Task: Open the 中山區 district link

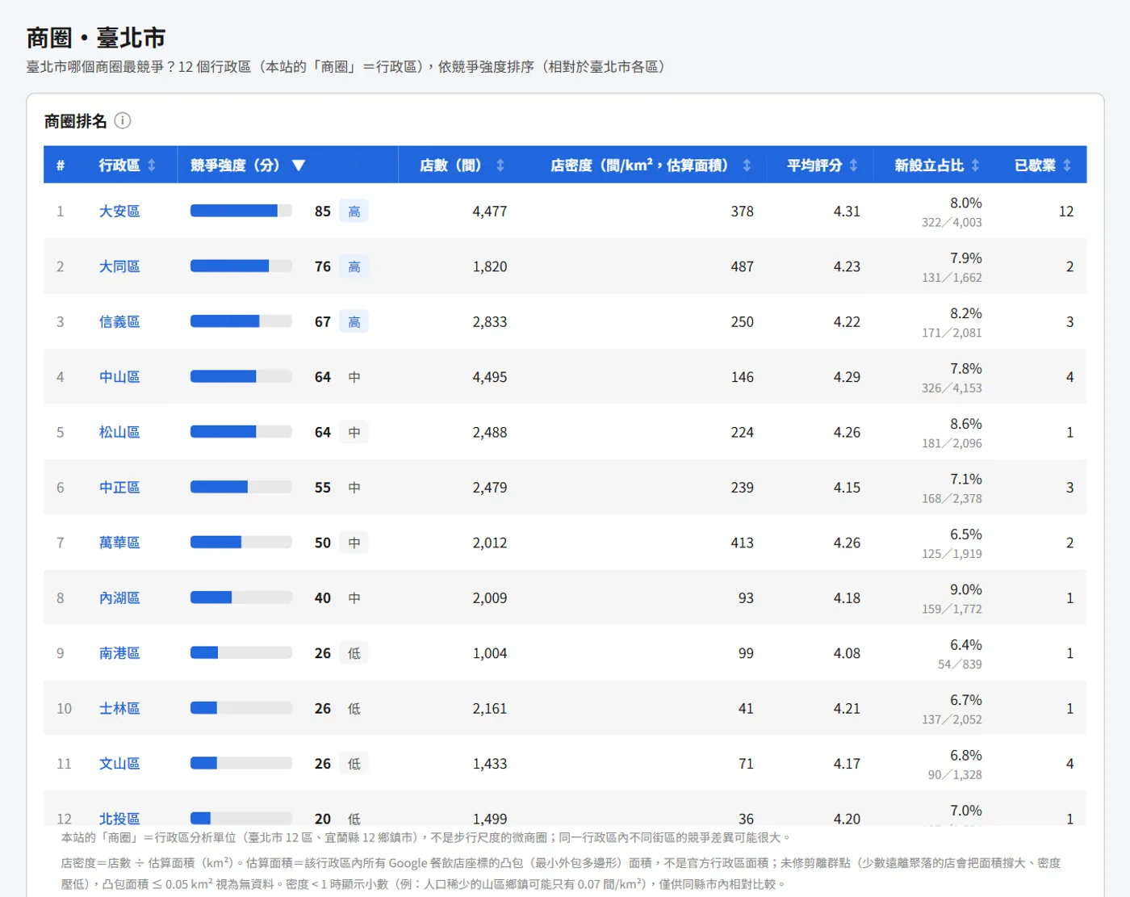Action: point(119,377)
